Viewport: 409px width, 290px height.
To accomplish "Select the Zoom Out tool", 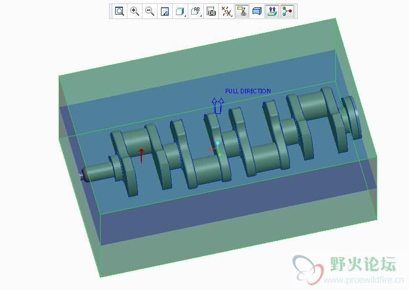I will coord(150,11).
